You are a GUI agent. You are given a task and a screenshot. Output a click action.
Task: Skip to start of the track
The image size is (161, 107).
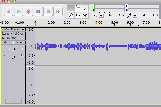(x=9, y=11)
